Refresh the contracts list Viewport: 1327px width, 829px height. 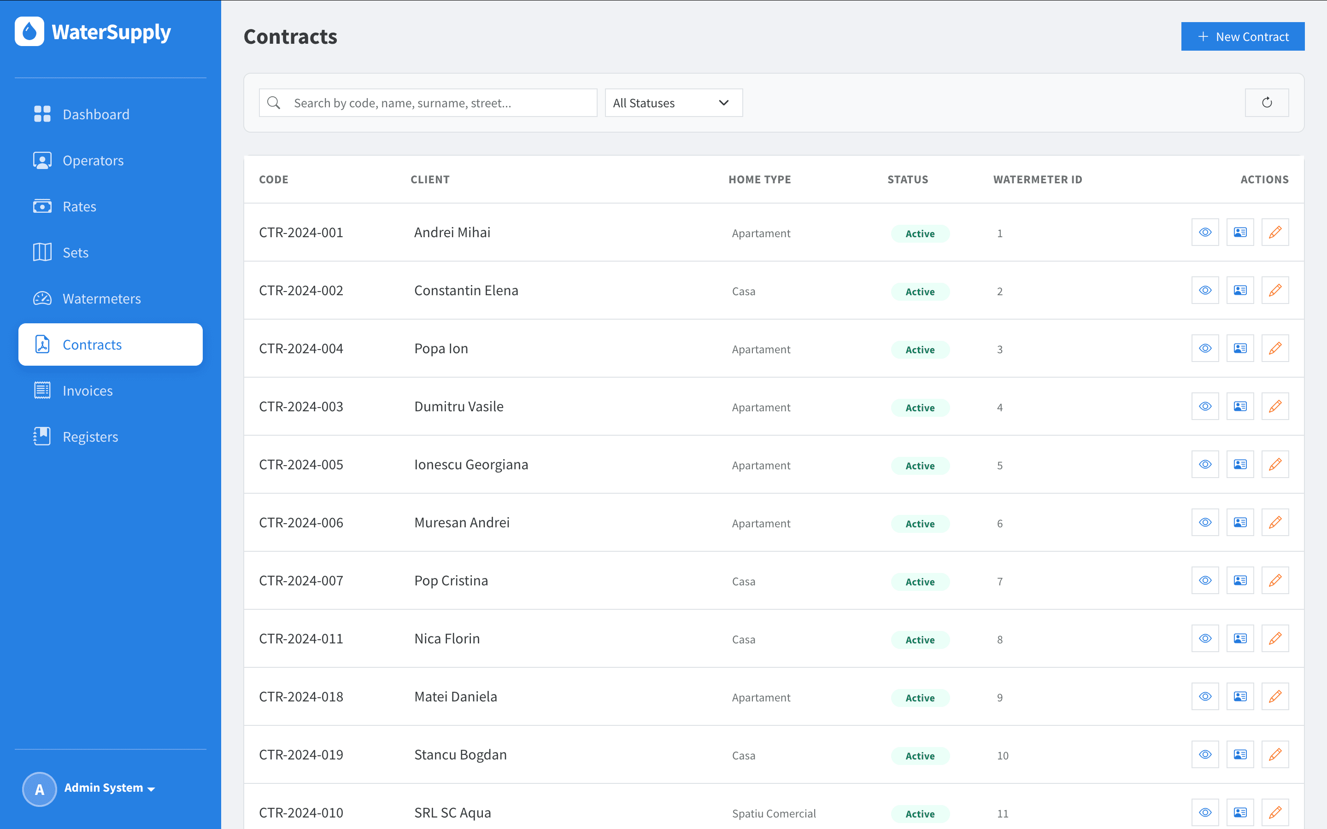tap(1267, 103)
